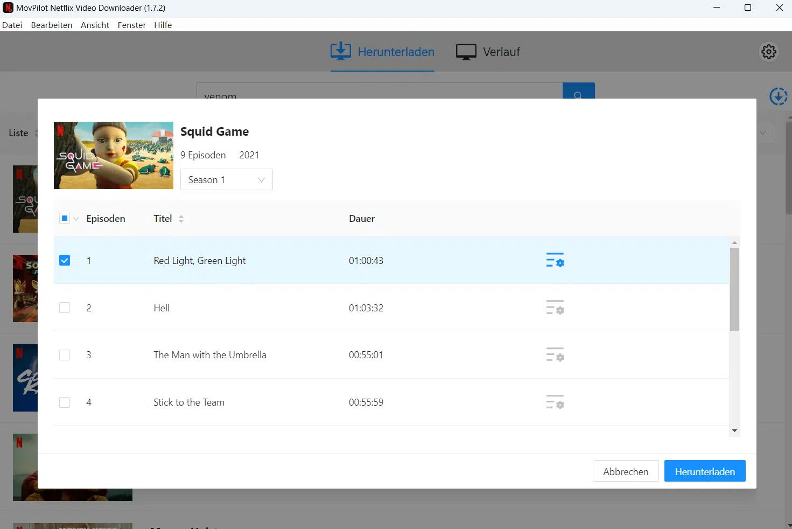
Task: Click the title Red Light, Green Light
Action: [x=200, y=261]
